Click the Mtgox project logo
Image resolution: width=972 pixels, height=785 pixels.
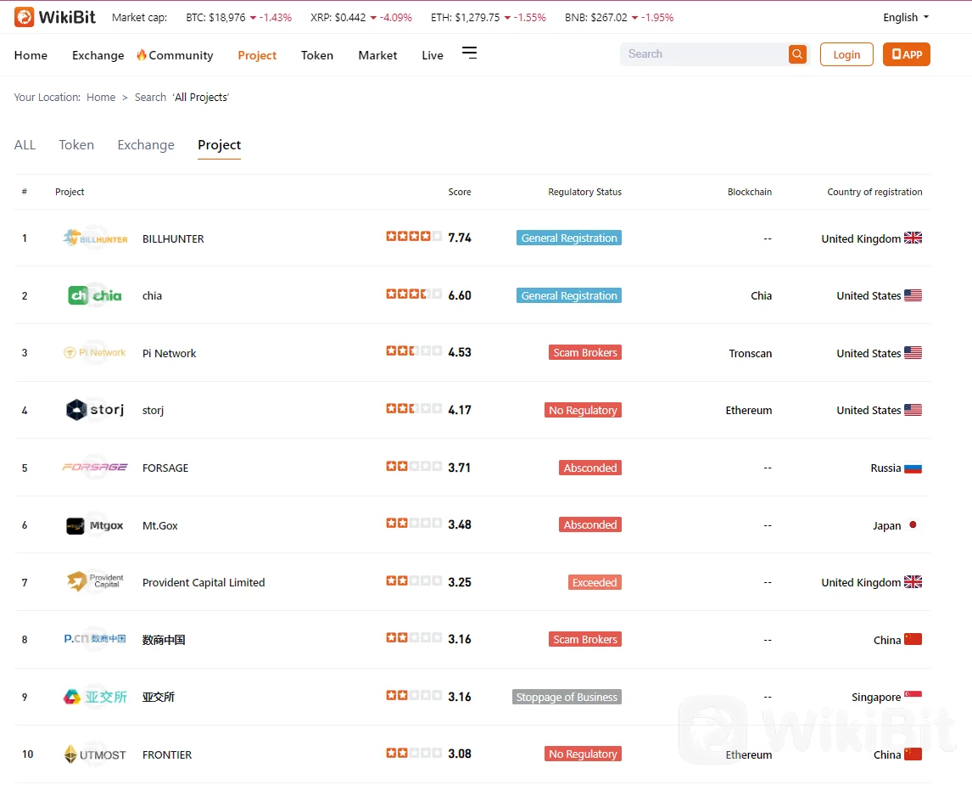pos(95,526)
